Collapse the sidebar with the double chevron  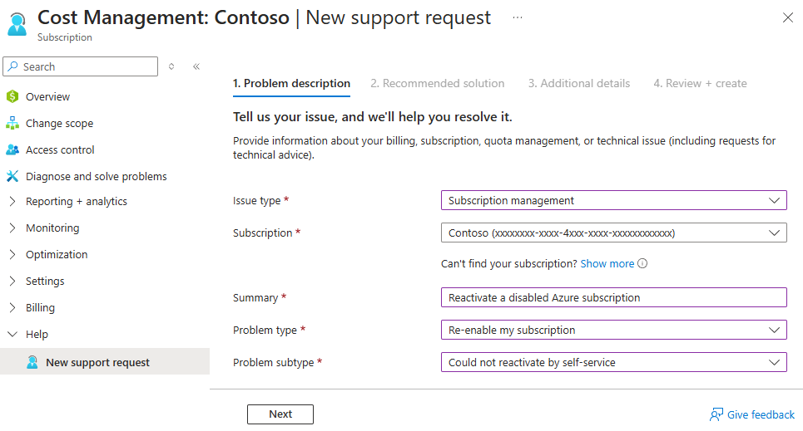coord(196,66)
